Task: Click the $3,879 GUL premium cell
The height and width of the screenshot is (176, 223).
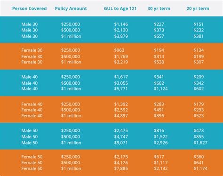Action: tap(121, 36)
